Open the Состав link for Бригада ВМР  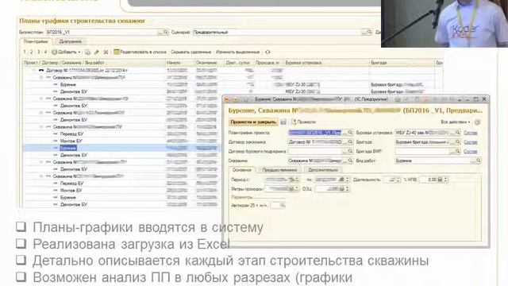click(x=471, y=152)
